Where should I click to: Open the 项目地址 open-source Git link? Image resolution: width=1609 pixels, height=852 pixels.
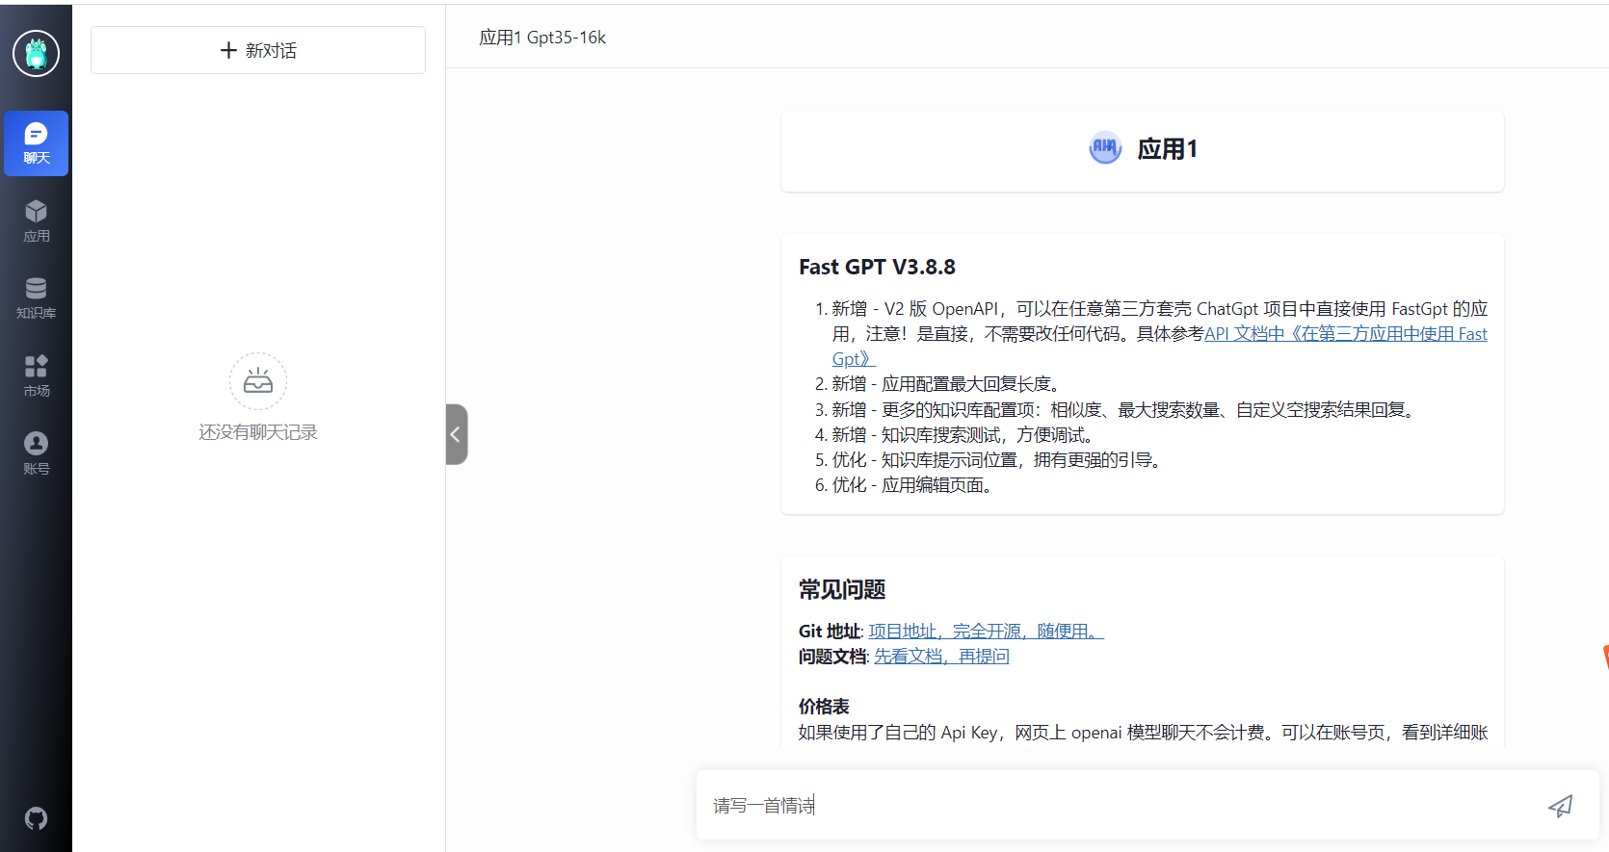987,632
